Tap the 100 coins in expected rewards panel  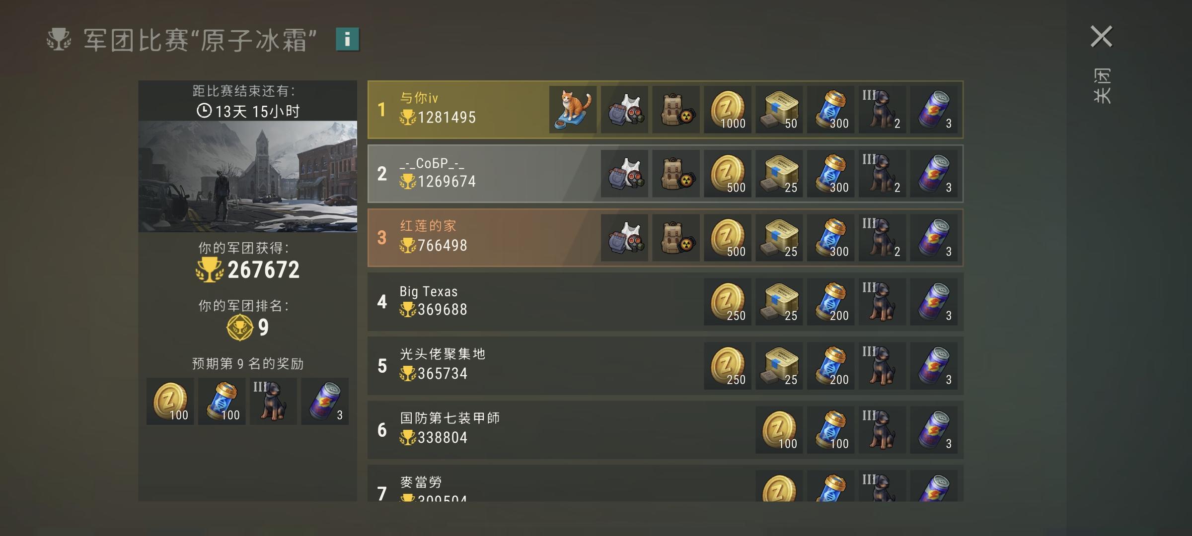(x=170, y=402)
